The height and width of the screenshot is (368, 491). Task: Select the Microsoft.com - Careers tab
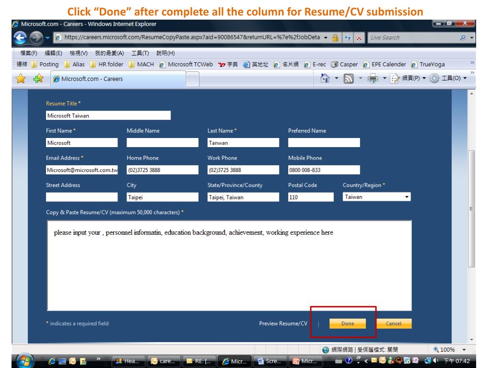point(118,79)
